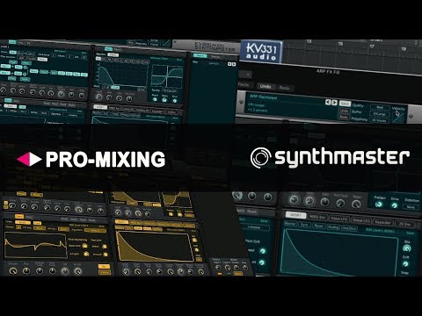Click the yellow oscillator waveform display

tap(35, 245)
